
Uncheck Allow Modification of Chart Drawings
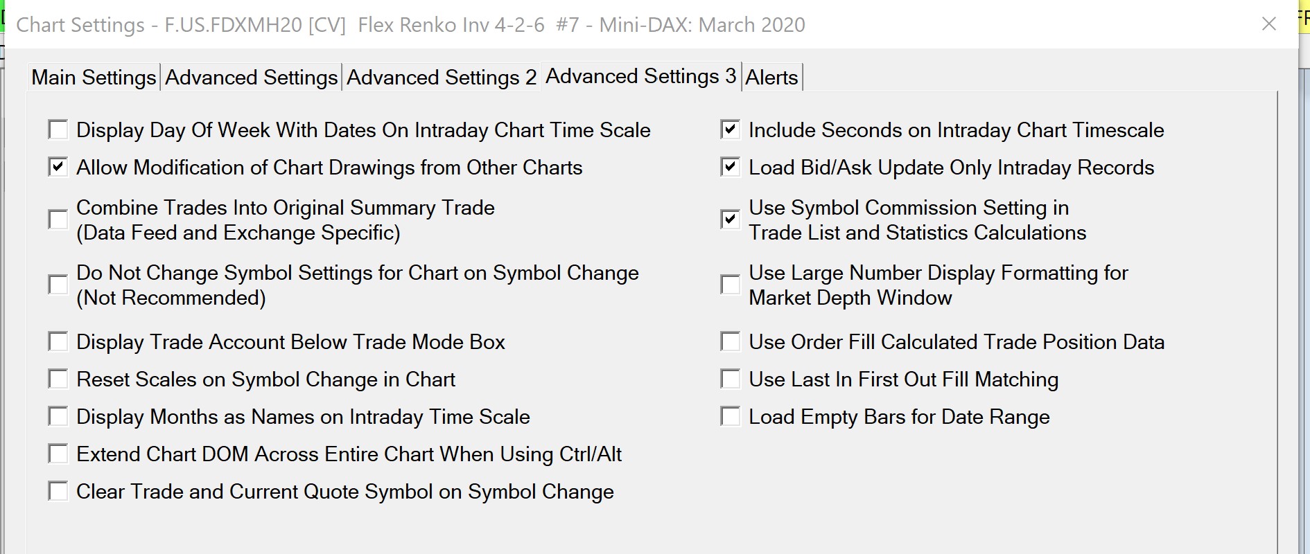tap(58, 167)
